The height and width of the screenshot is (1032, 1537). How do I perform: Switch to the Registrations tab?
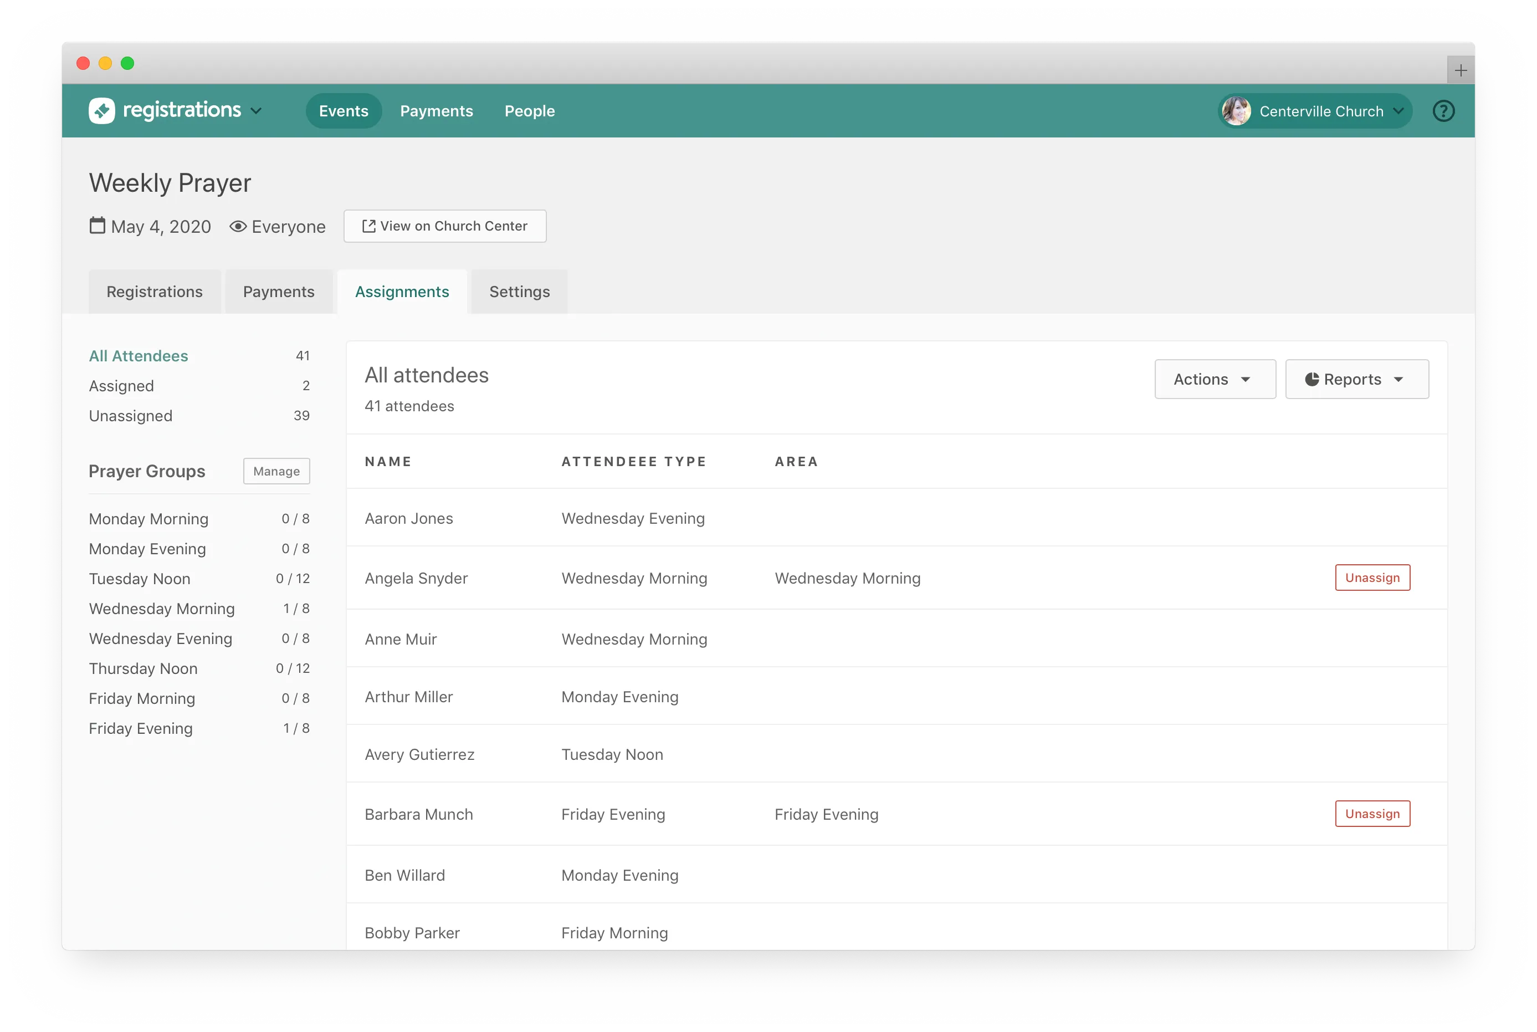[x=155, y=292]
